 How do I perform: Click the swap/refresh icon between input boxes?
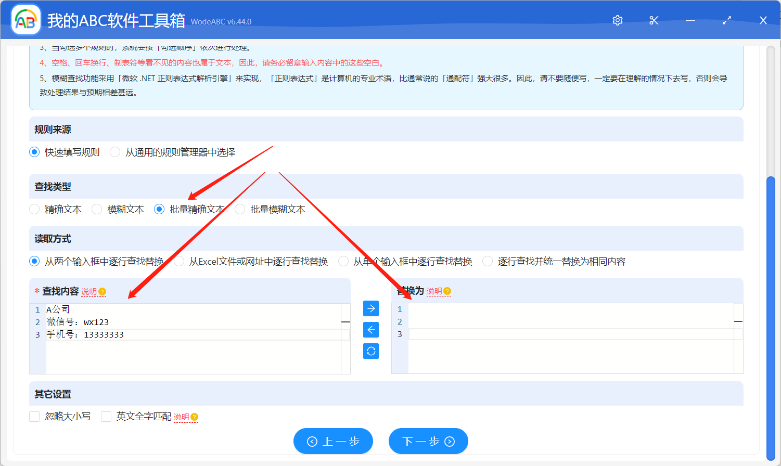370,351
